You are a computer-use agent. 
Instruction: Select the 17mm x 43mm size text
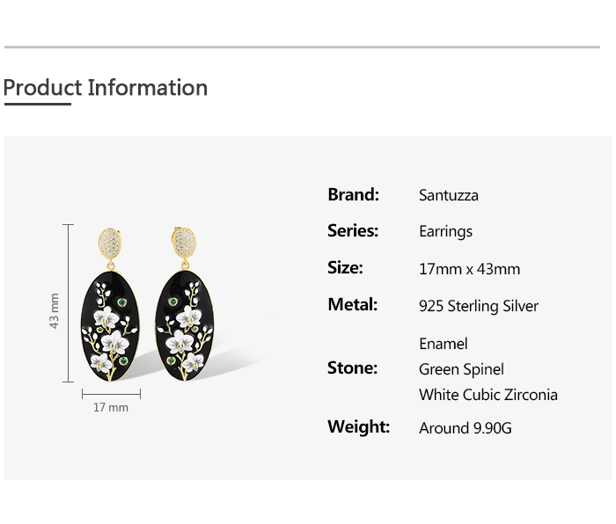(469, 269)
